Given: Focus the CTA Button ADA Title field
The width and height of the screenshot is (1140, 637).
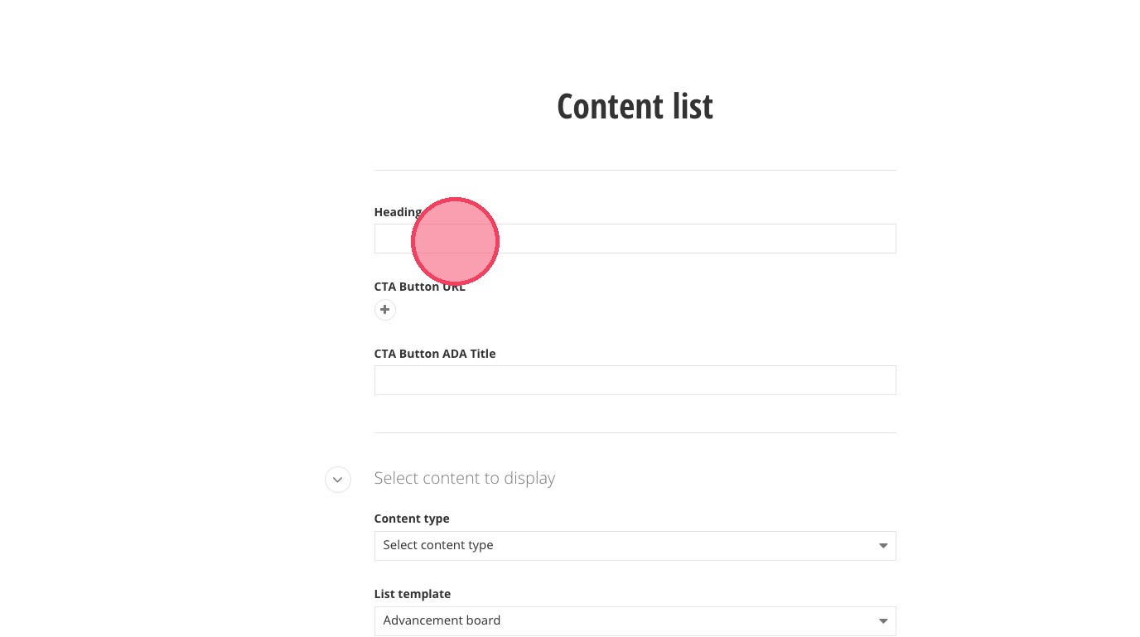Looking at the screenshot, I should pos(635,380).
